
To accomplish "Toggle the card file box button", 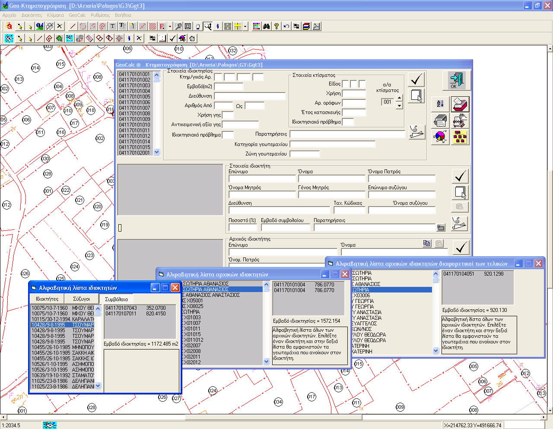I will click(x=460, y=104).
